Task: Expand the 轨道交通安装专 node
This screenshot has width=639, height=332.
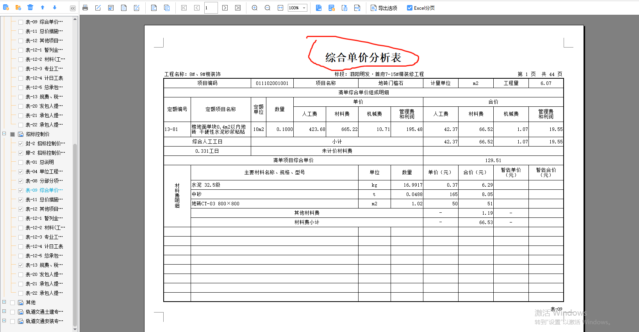Action: click(x=4, y=321)
